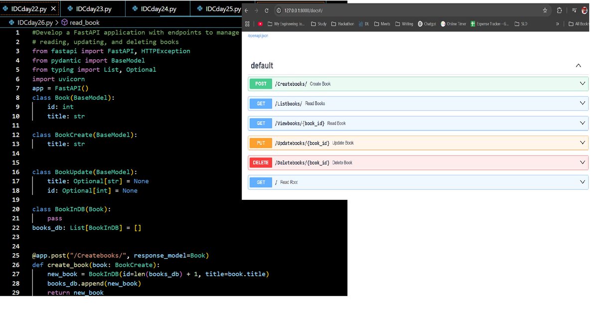View site information icon in address bar
Screen dimensions: 598x326
(x=279, y=10)
